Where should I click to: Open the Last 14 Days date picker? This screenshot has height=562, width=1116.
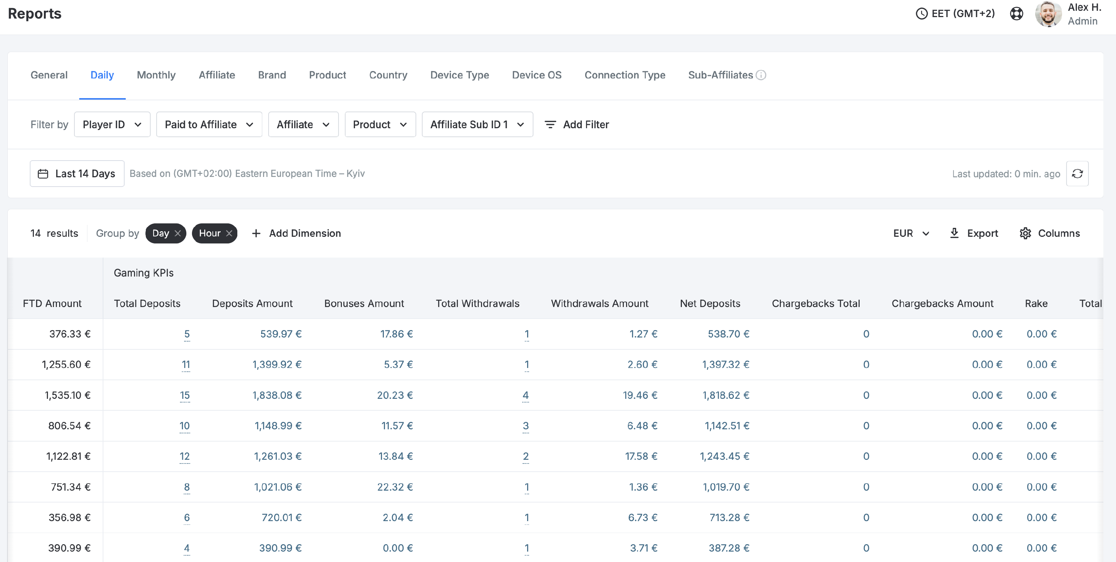point(77,174)
